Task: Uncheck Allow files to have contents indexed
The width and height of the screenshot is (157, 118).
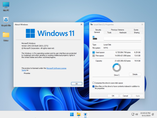Action: [94, 87]
